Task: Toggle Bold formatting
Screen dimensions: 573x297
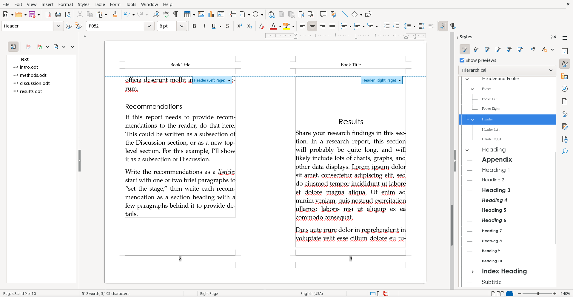Action: tap(194, 26)
